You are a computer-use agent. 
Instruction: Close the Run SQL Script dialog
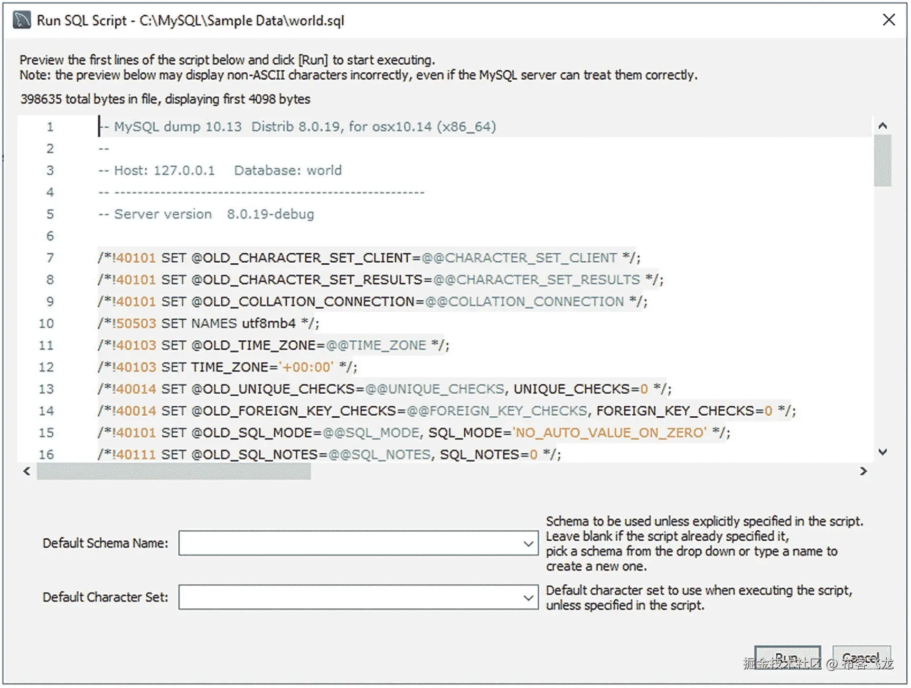[x=889, y=20]
